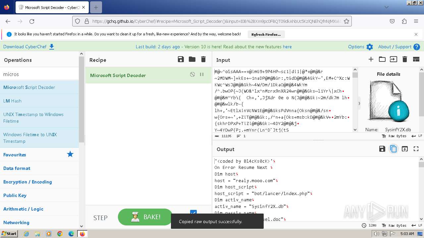Bookmark this page with the star icon
This screenshot has width=424, height=238.
click(x=346, y=21)
